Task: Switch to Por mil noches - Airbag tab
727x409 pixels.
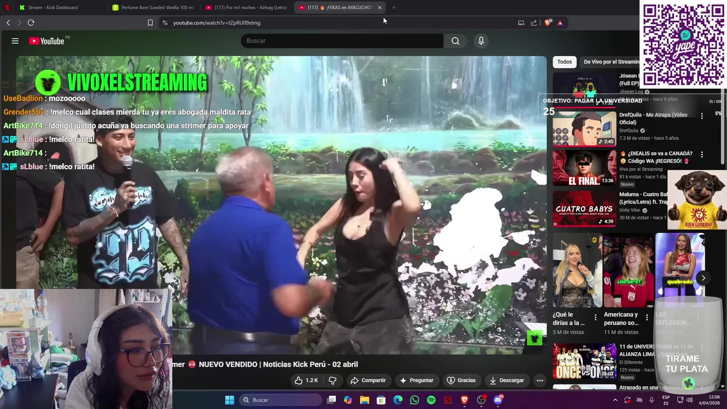Action: [246, 7]
